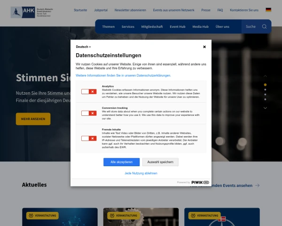Select the third slider dot
Image resolution: width=282 pixels, height=226 pixels.
tap(265, 95)
